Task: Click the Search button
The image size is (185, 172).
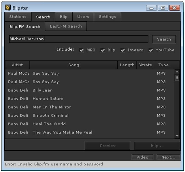Action: point(164,39)
